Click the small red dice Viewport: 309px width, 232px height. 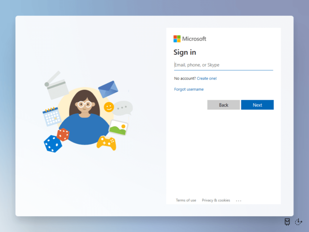[x=63, y=135]
